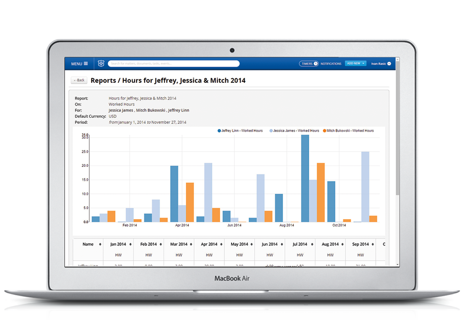Screen dimensions: 462x332
Task: Open the Notifications menu item
Action: tap(331, 64)
